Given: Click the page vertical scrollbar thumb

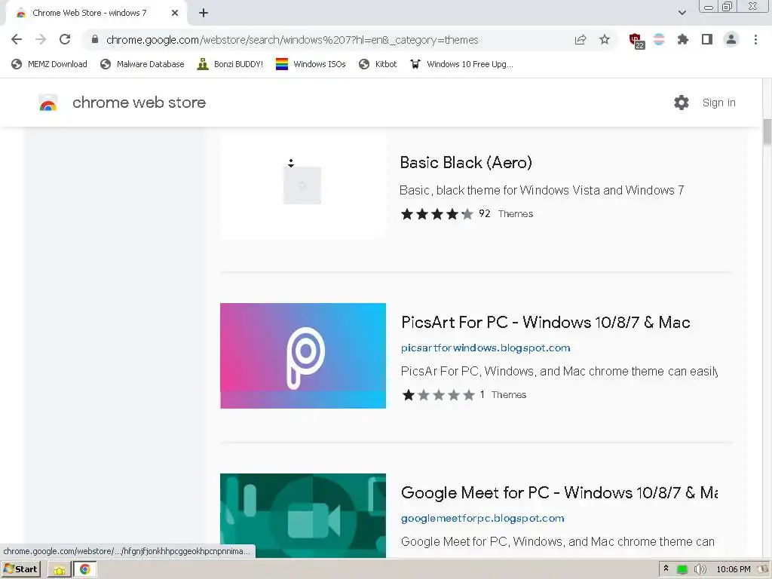Looking at the screenshot, I should click(767, 132).
